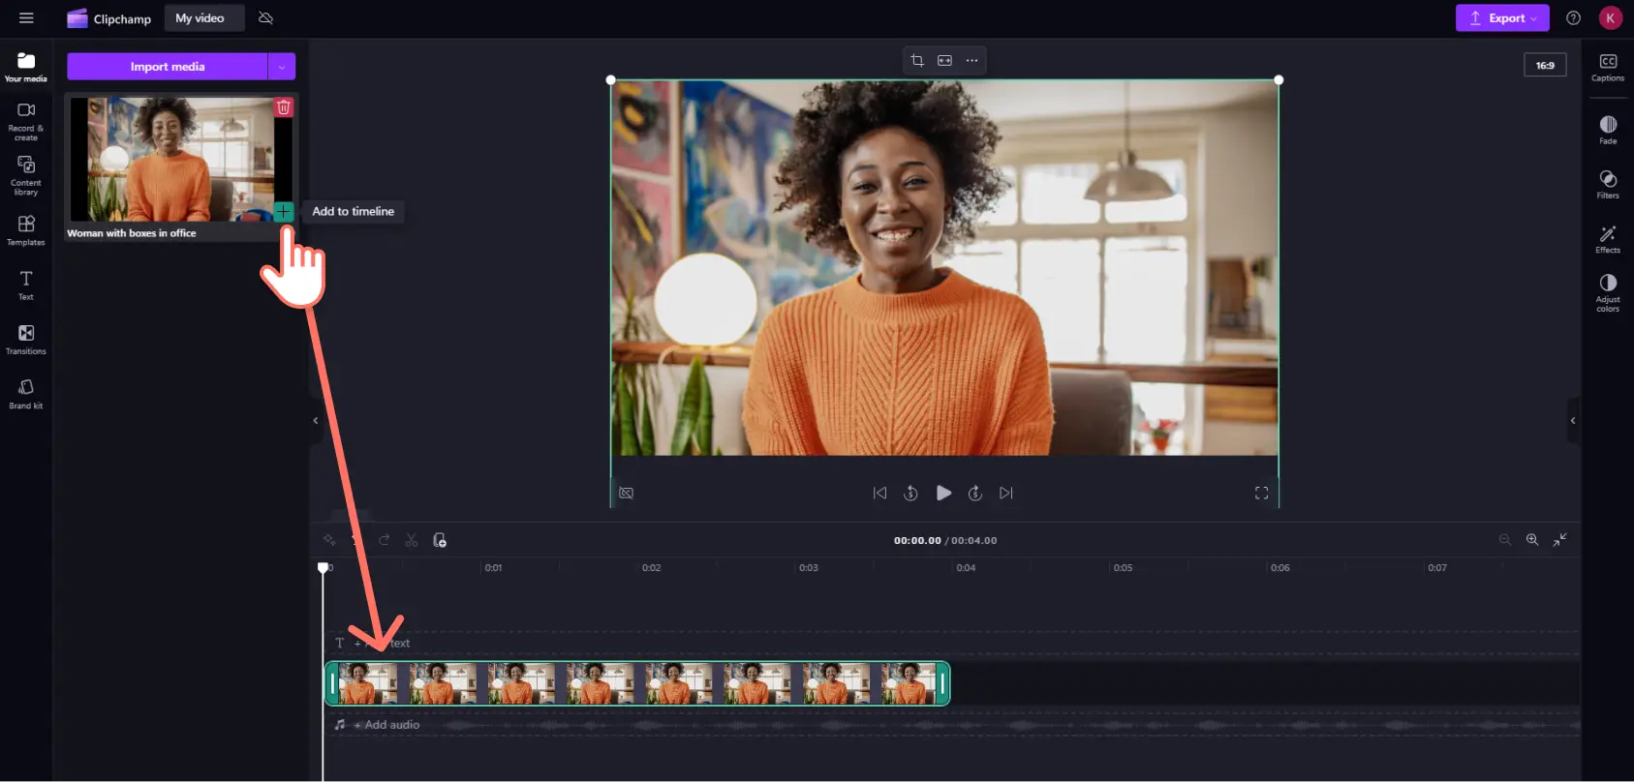Collapse the left media panel

pos(316,420)
